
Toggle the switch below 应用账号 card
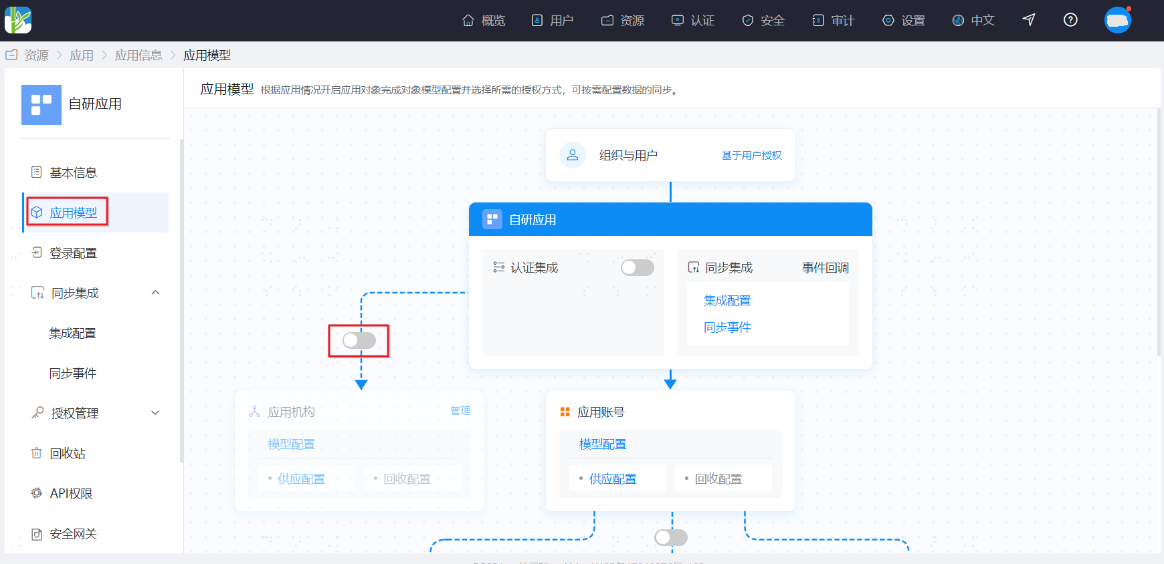pos(671,537)
